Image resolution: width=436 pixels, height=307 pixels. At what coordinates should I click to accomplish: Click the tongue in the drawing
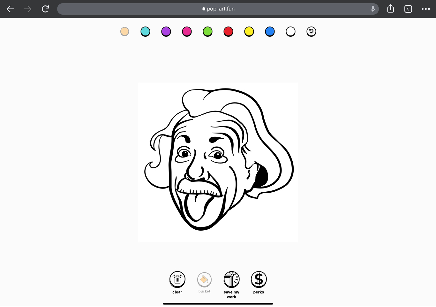point(195,208)
